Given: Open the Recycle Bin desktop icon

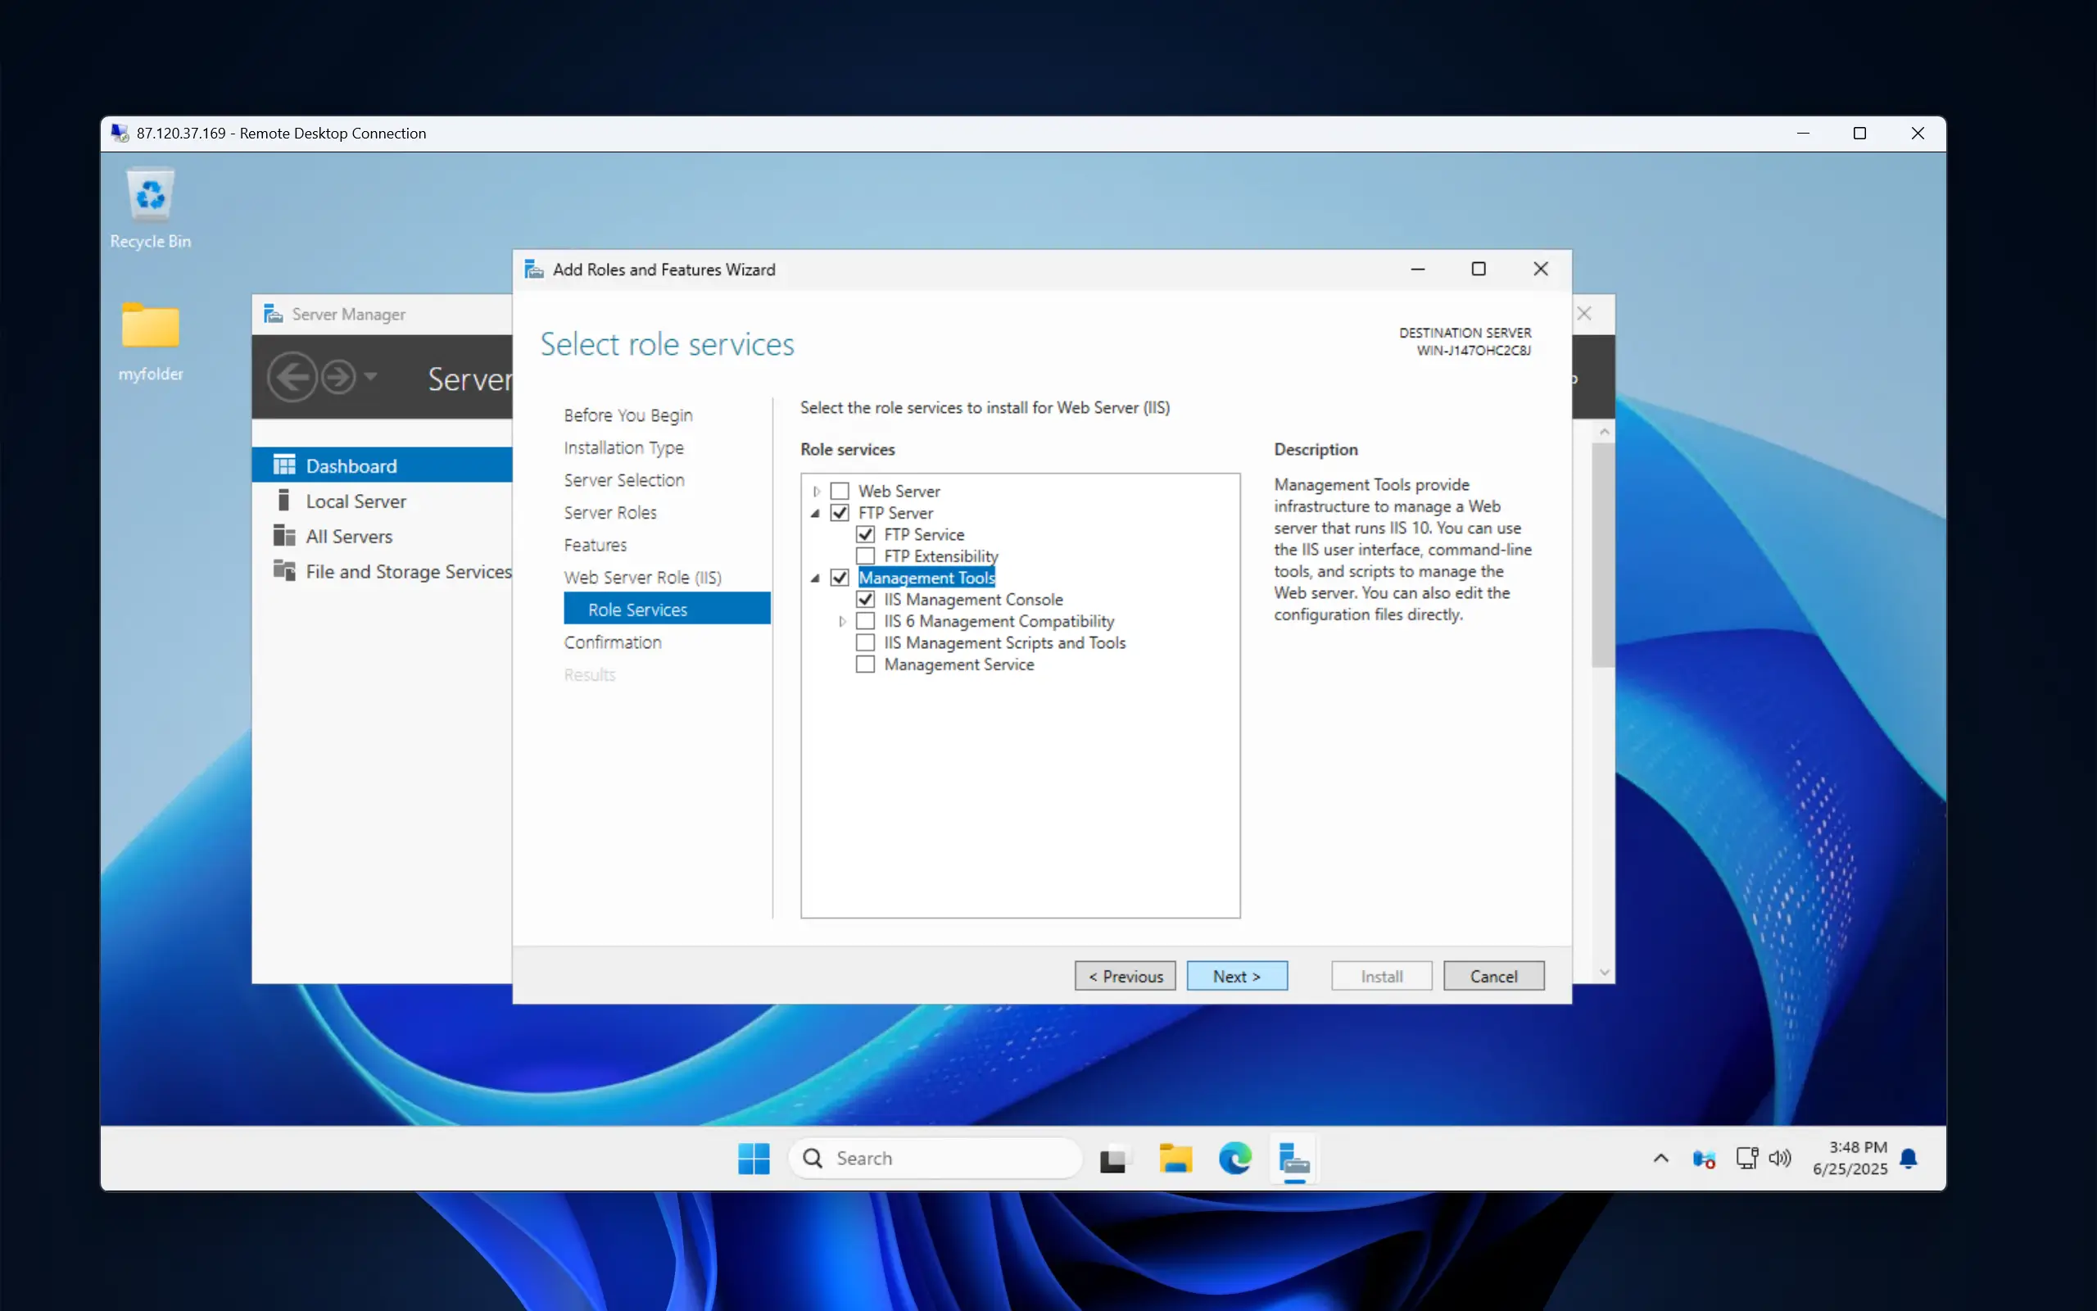Looking at the screenshot, I should point(150,208).
